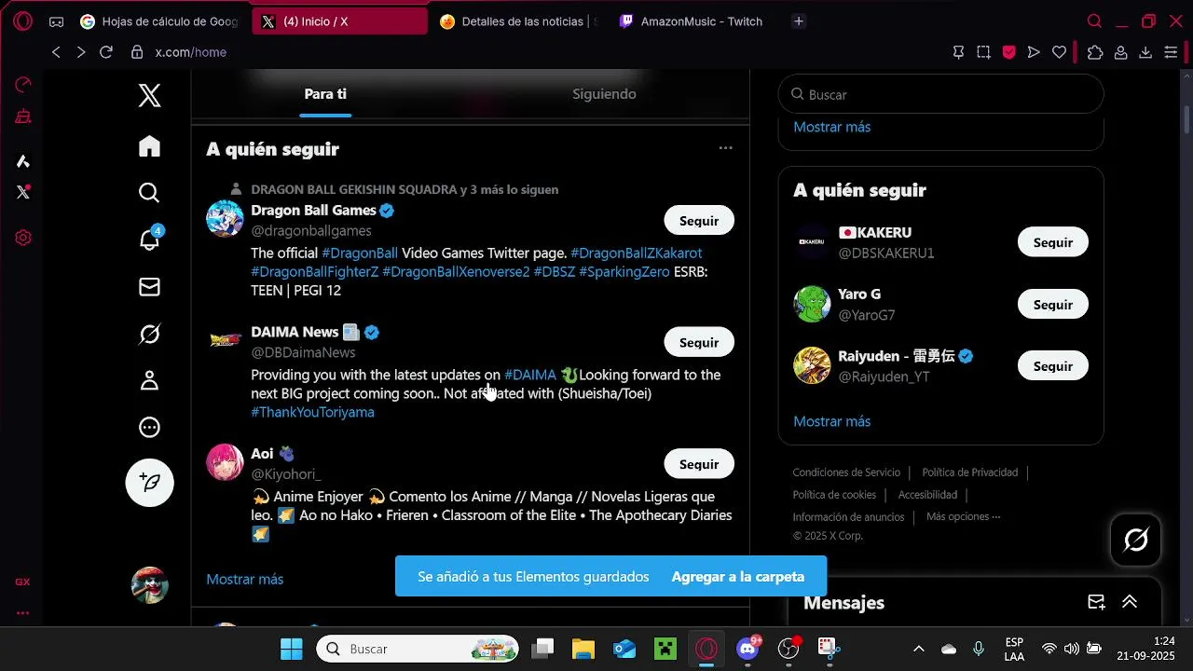
Task: Expand Más opciones in footer
Action: tap(963, 516)
